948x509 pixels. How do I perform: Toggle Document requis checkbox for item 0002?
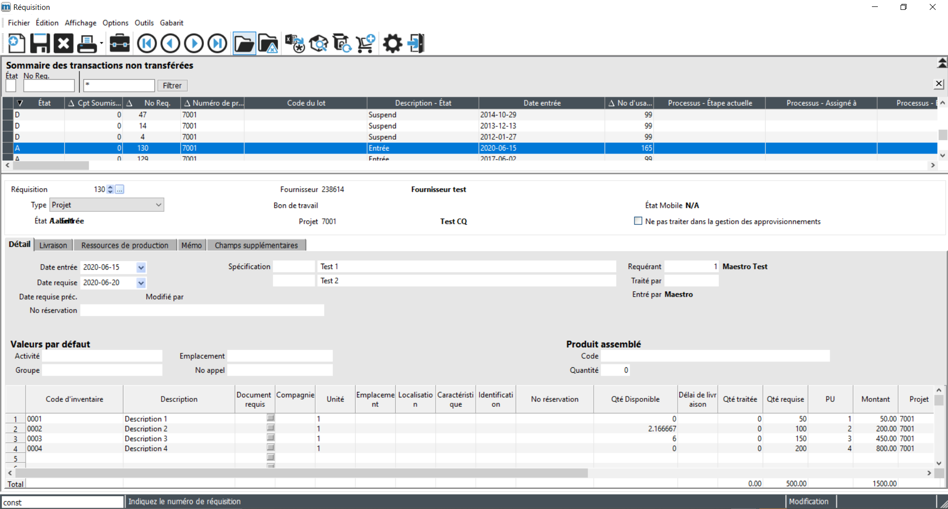(x=271, y=428)
